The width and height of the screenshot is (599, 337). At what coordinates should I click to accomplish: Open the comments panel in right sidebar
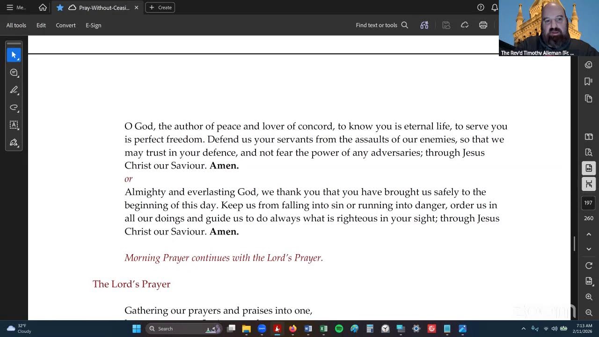coord(589,65)
